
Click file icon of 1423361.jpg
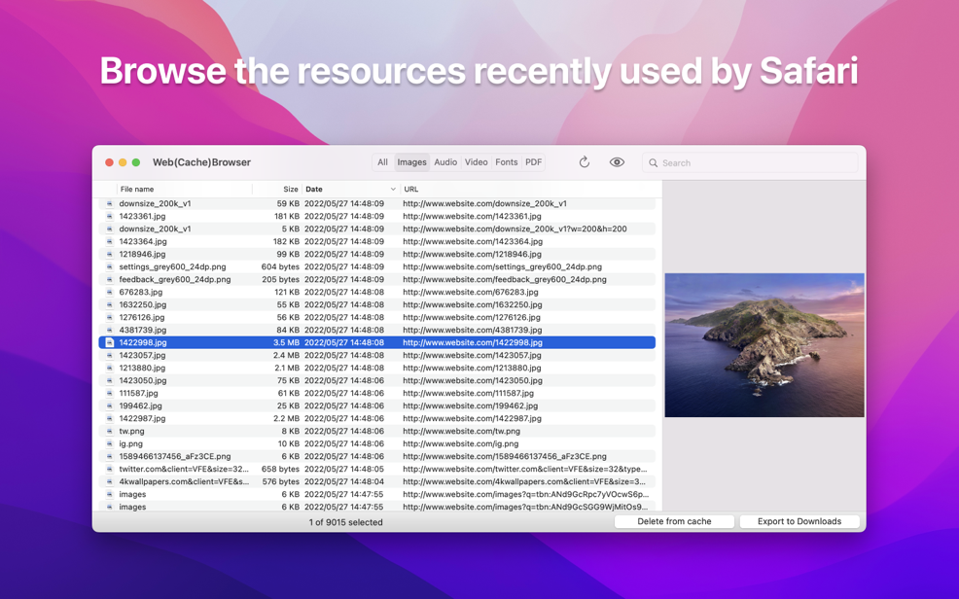[x=110, y=216]
